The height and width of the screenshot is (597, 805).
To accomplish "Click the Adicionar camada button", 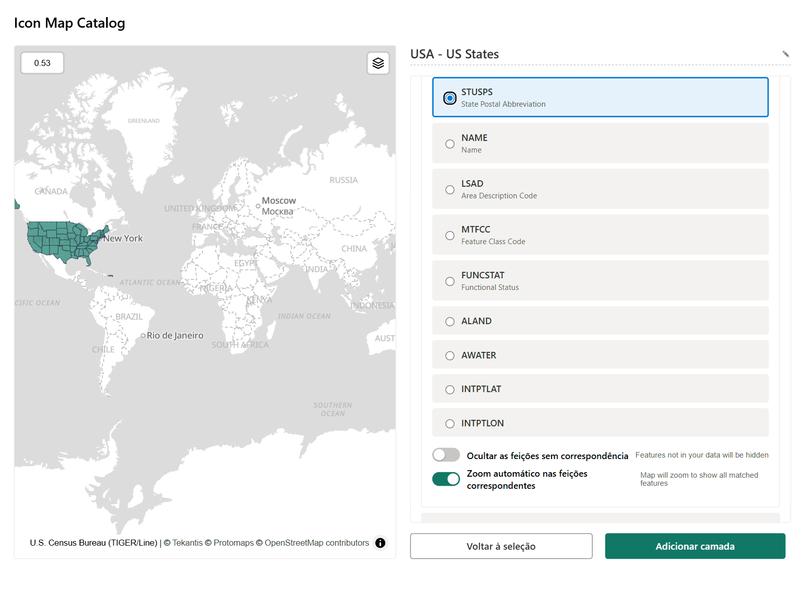I will (x=695, y=546).
